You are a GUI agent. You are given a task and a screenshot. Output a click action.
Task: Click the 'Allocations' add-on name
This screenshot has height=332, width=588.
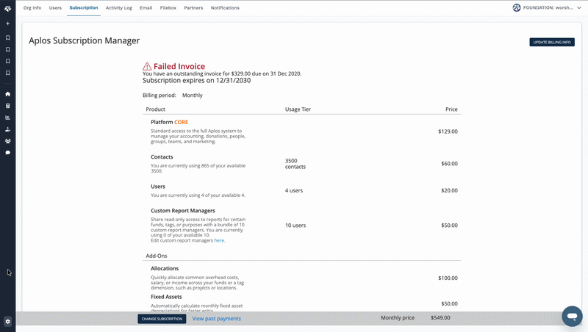[x=165, y=269]
